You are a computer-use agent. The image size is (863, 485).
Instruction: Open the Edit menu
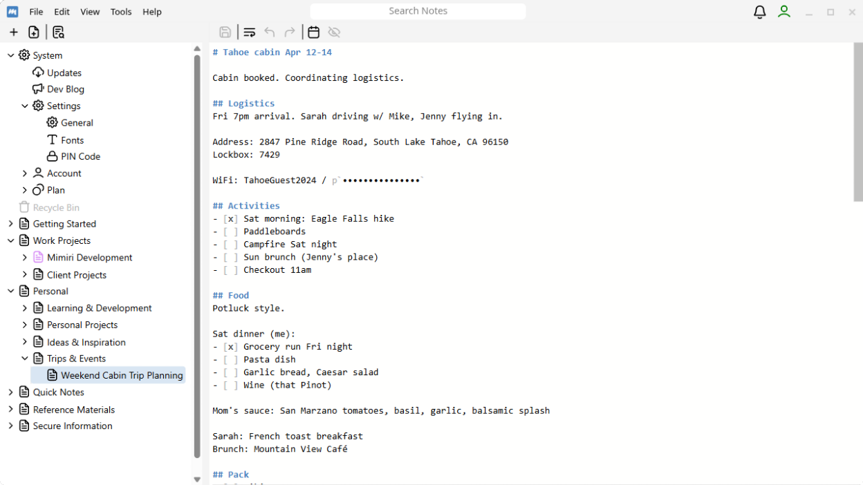click(x=62, y=12)
